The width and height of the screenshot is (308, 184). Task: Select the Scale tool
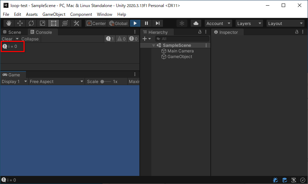(x=42, y=23)
